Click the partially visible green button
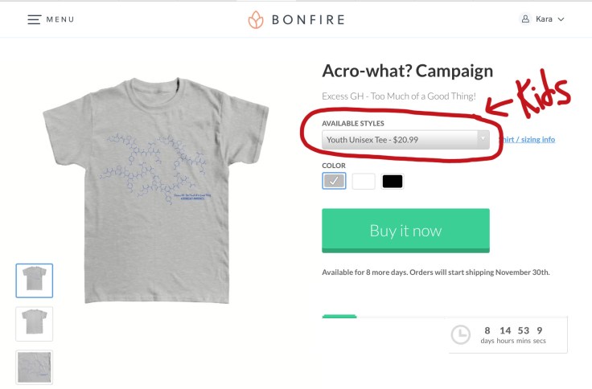 pyautogui.click(x=339, y=317)
